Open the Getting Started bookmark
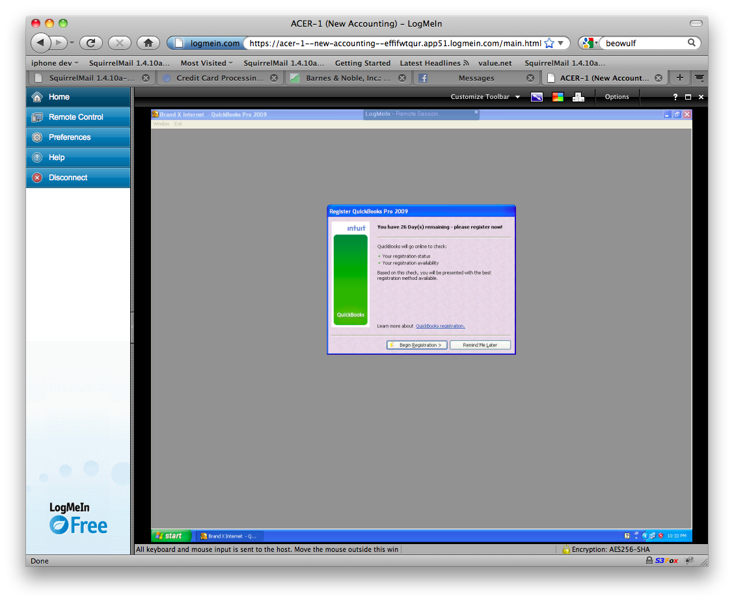The image size is (734, 602). coord(362,62)
